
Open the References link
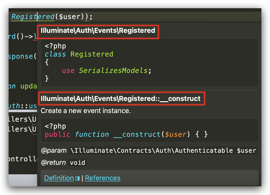pyautogui.click(x=103, y=178)
